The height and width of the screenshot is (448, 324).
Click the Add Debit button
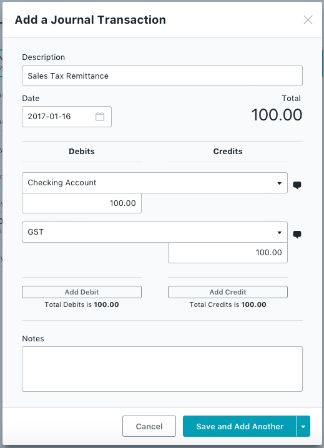(x=82, y=292)
